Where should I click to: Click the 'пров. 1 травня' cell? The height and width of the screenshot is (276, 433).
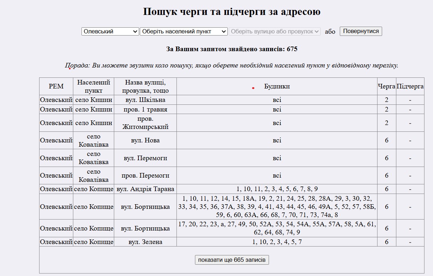(145, 109)
